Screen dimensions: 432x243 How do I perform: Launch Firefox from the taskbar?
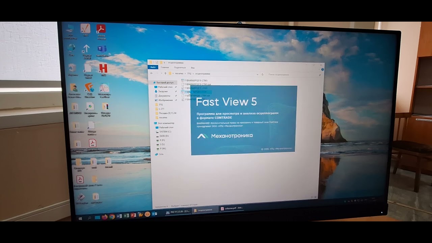coord(105,217)
